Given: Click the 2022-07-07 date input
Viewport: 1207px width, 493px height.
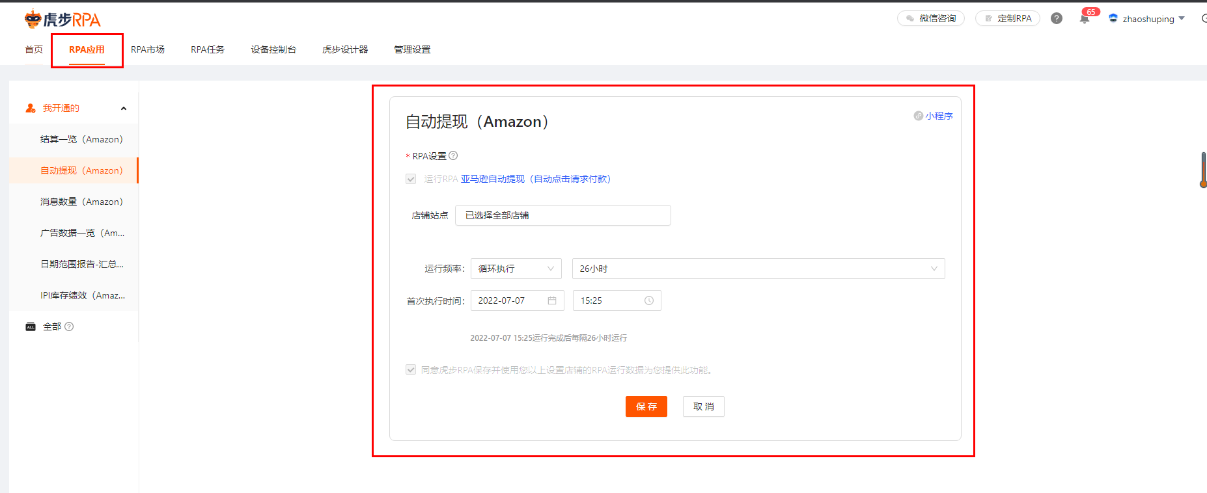Looking at the screenshot, I should pos(518,300).
